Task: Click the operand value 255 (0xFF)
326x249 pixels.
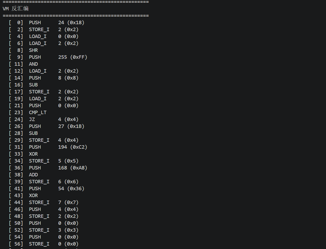Action: click(x=73, y=57)
